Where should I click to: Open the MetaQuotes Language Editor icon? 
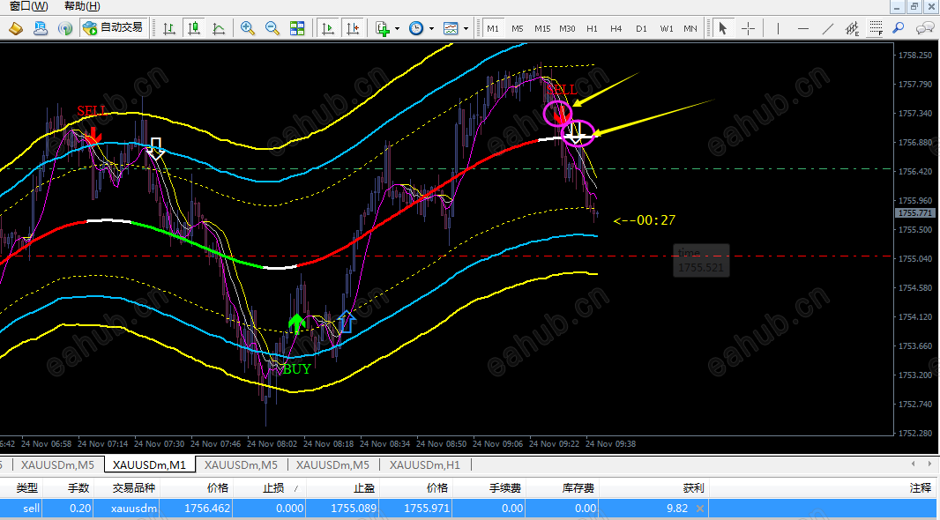click(16, 28)
